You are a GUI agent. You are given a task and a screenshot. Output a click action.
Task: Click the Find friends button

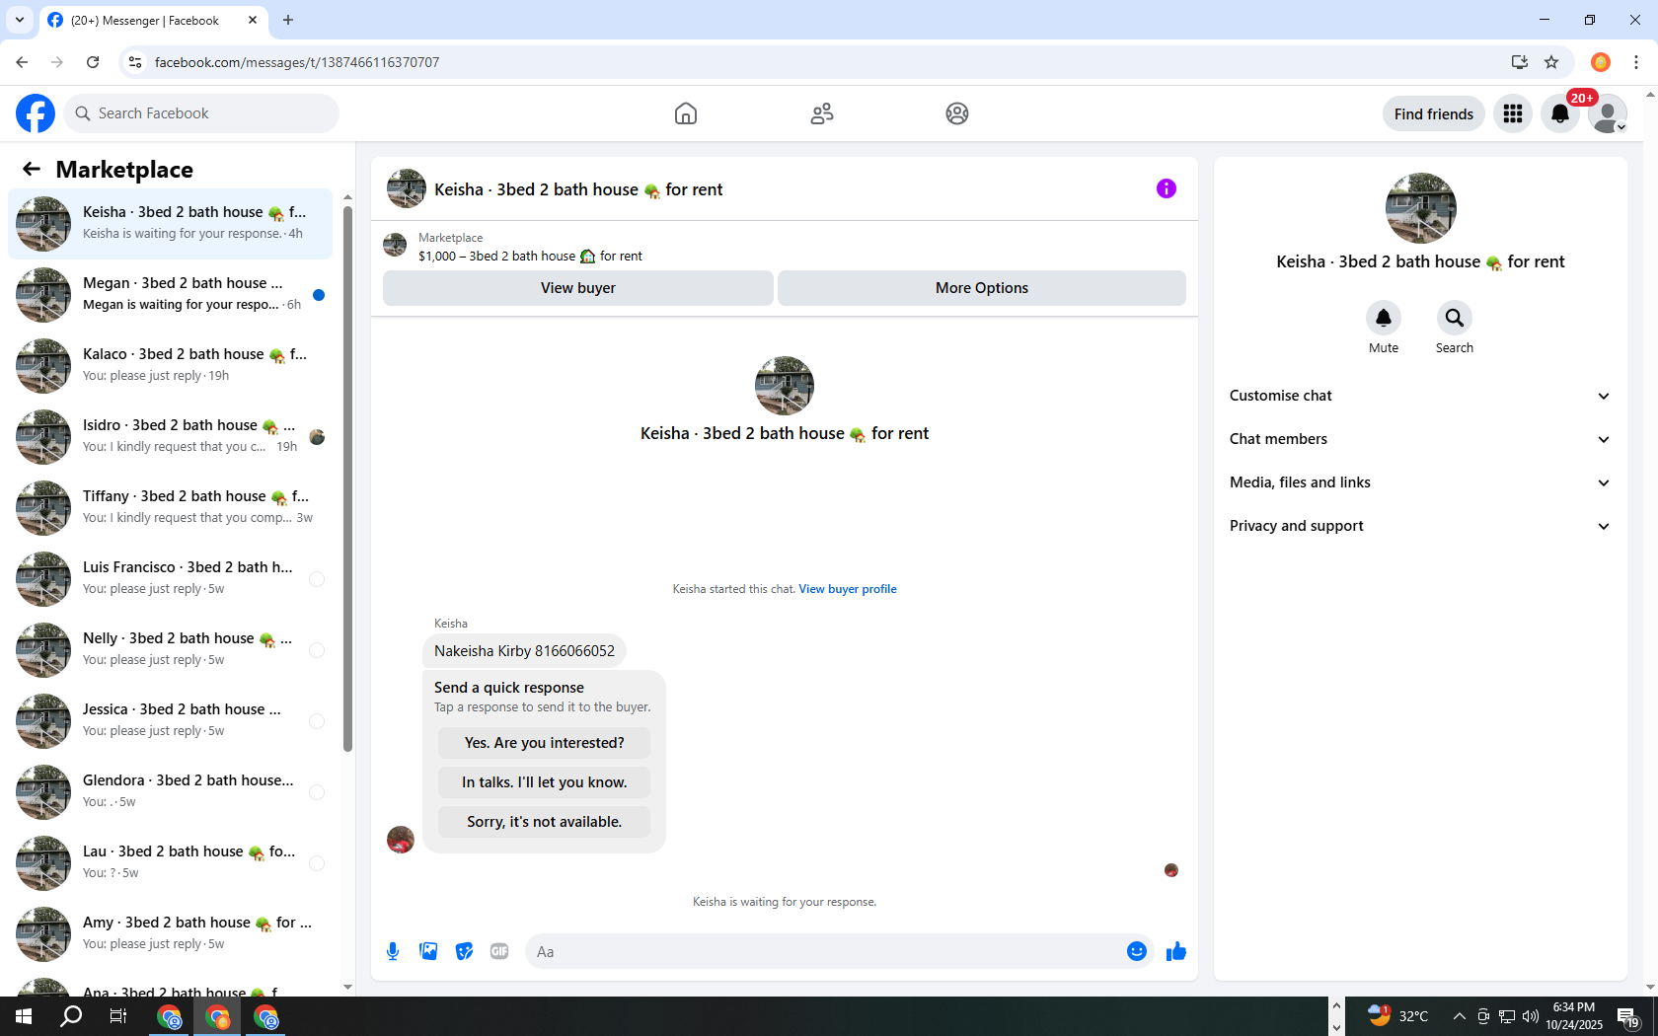1434,113
